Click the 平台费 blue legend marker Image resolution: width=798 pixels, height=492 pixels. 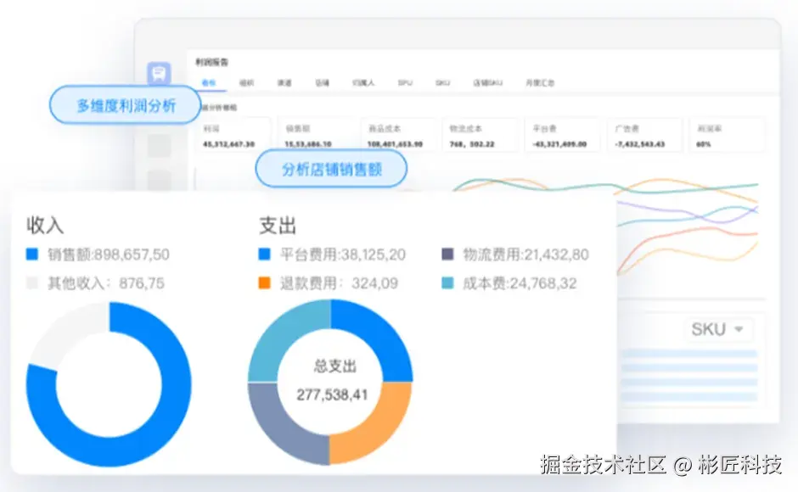266,254
